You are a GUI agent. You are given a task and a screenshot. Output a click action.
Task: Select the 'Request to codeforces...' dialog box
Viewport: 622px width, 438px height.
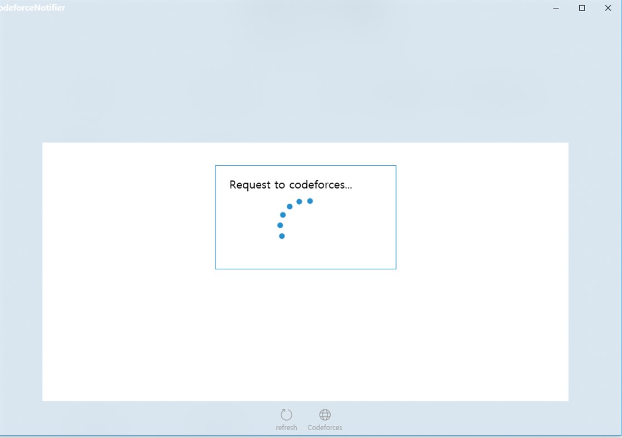point(305,217)
